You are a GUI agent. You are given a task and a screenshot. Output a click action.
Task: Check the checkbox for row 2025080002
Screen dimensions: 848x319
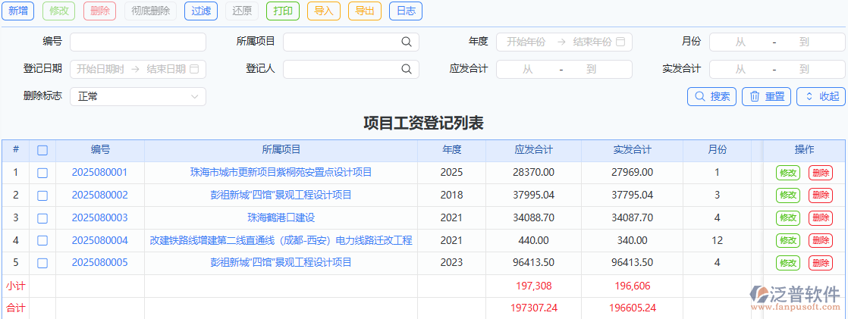point(42,195)
